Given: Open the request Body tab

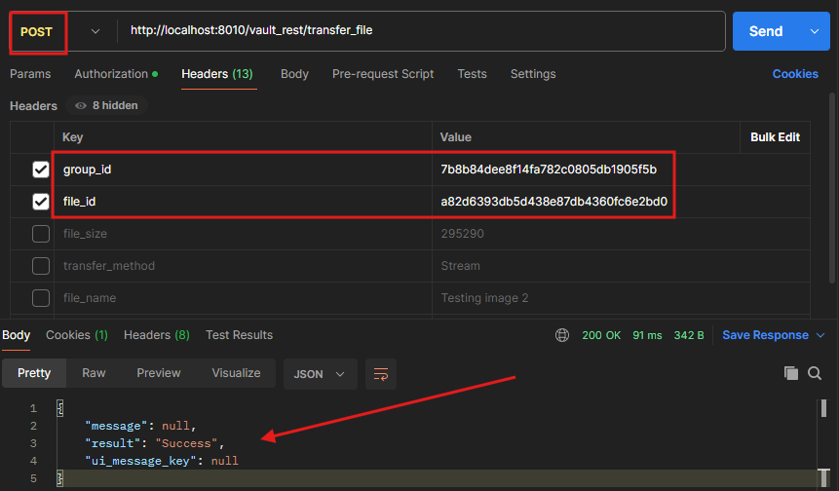Looking at the screenshot, I should [294, 74].
